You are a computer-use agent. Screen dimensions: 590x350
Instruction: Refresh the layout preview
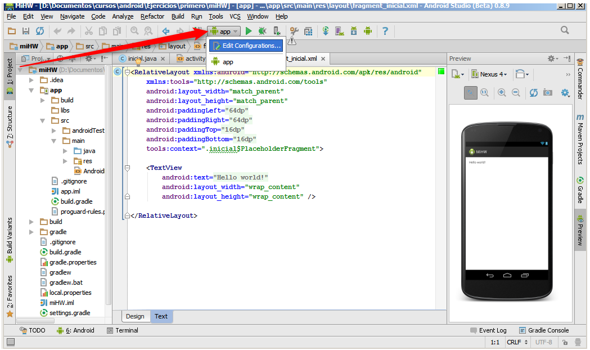tap(533, 93)
